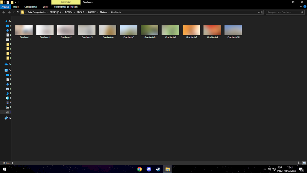Click the PACK 2 breadcrumb before Efeitos

click(x=92, y=12)
